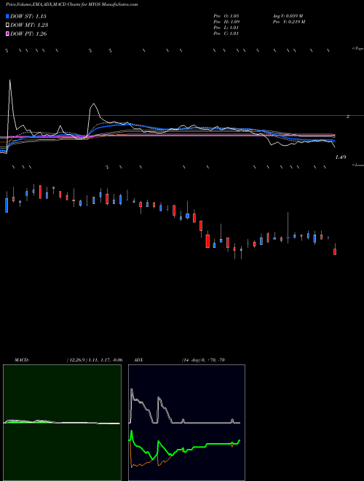
Task: Select the 'DOW ST: 1.15' legend text
Action: (28, 16)
